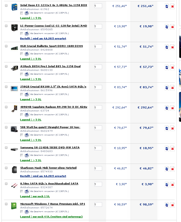Delete the 8GB Crucial Ballistix Sport row

[x=172, y=47]
